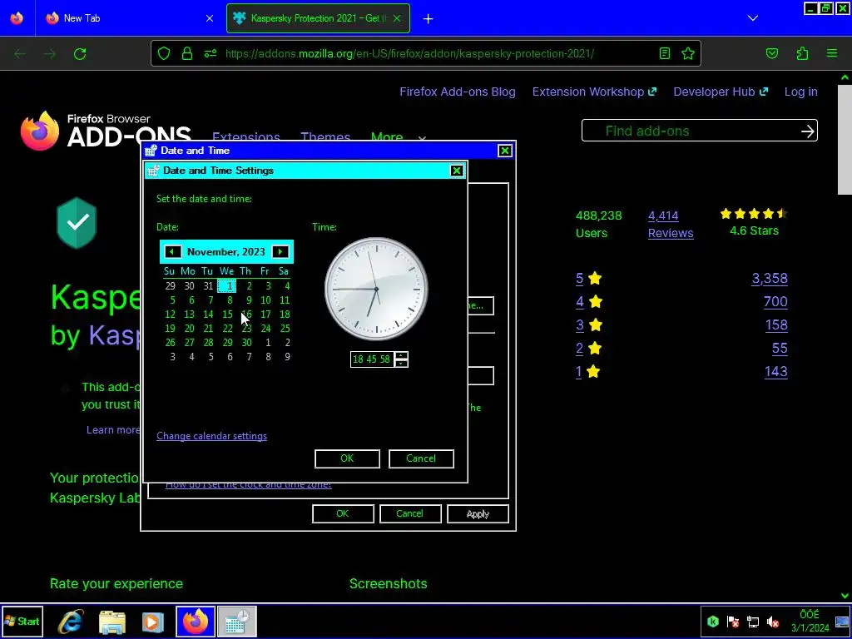
Task: Open tracking protection shield icon
Action: [x=164, y=53]
